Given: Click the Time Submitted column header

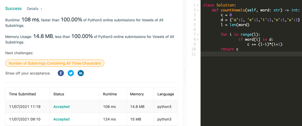Looking at the screenshot, I should click(22, 94).
